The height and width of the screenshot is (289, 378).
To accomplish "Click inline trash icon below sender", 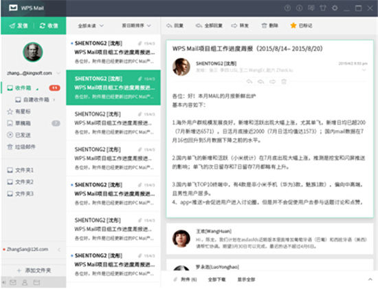I will [284, 82].
